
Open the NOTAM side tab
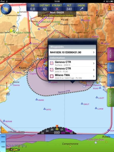point(110,54)
